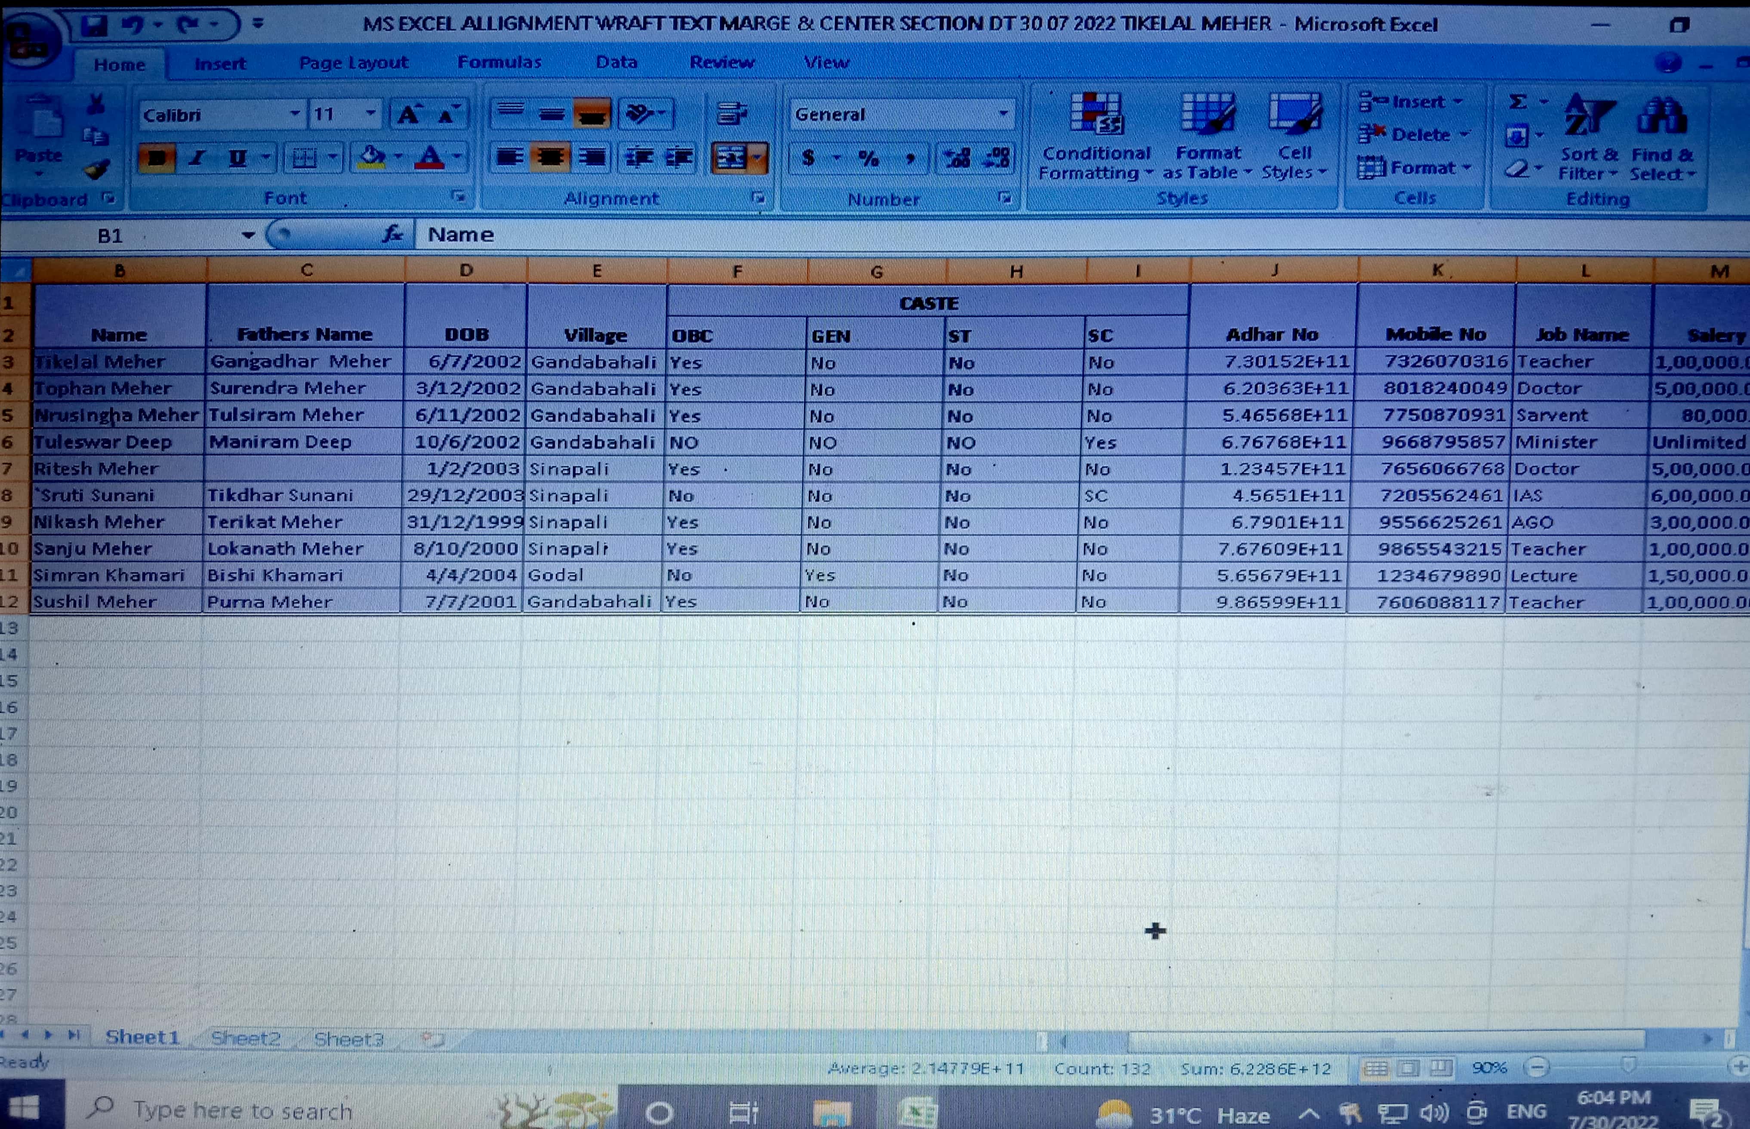
Task: Click the Orientation text rotate icon
Action: (x=641, y=114)
